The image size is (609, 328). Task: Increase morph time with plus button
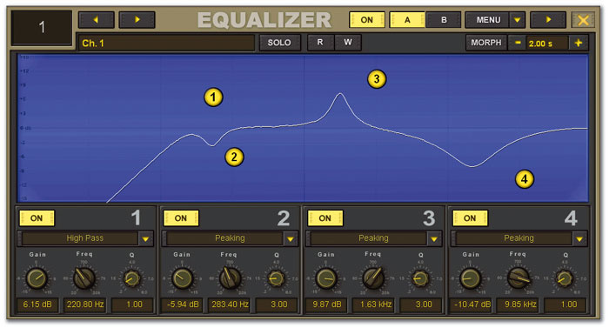point(579,43)
